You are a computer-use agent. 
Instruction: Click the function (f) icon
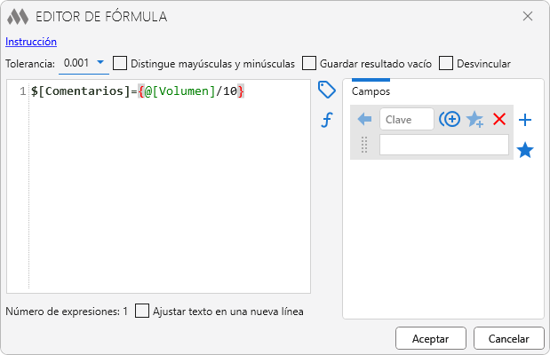coord(326,120)
